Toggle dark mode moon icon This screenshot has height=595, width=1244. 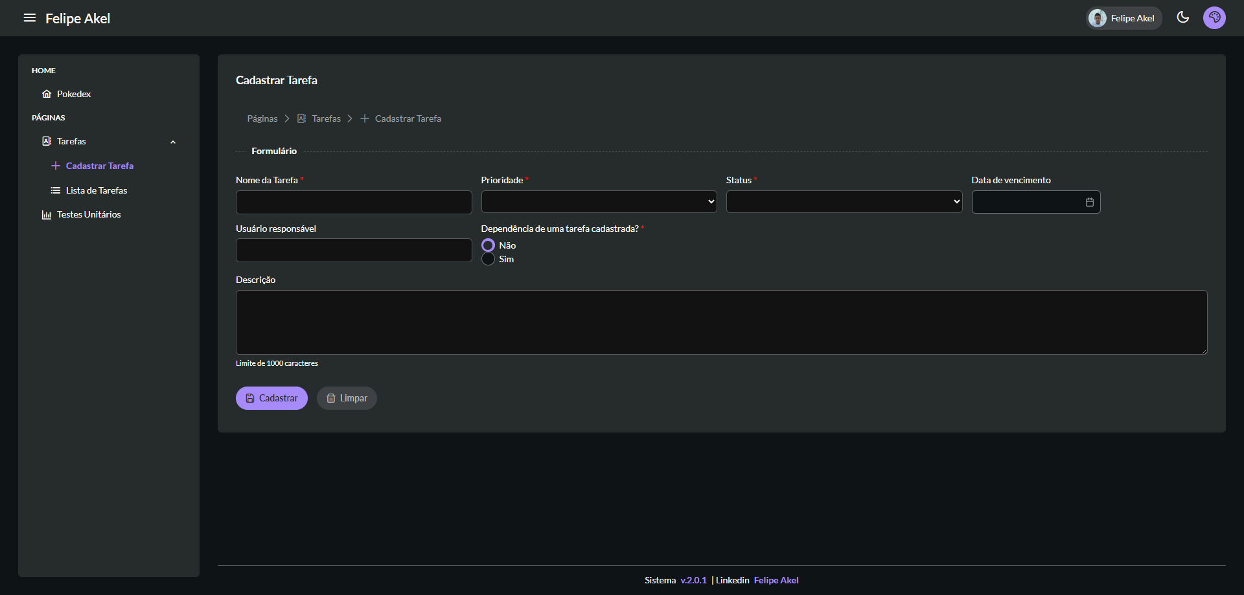click(1182, 17)
